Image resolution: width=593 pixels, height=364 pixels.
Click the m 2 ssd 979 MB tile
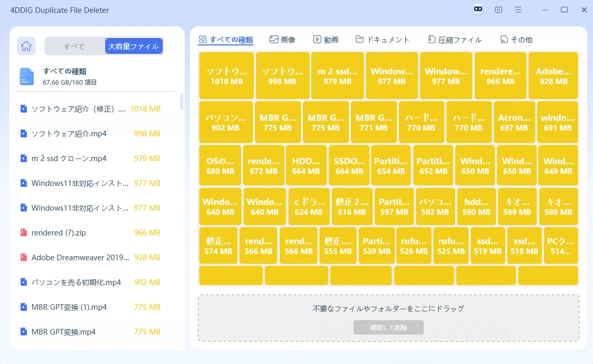coord(338,76)
